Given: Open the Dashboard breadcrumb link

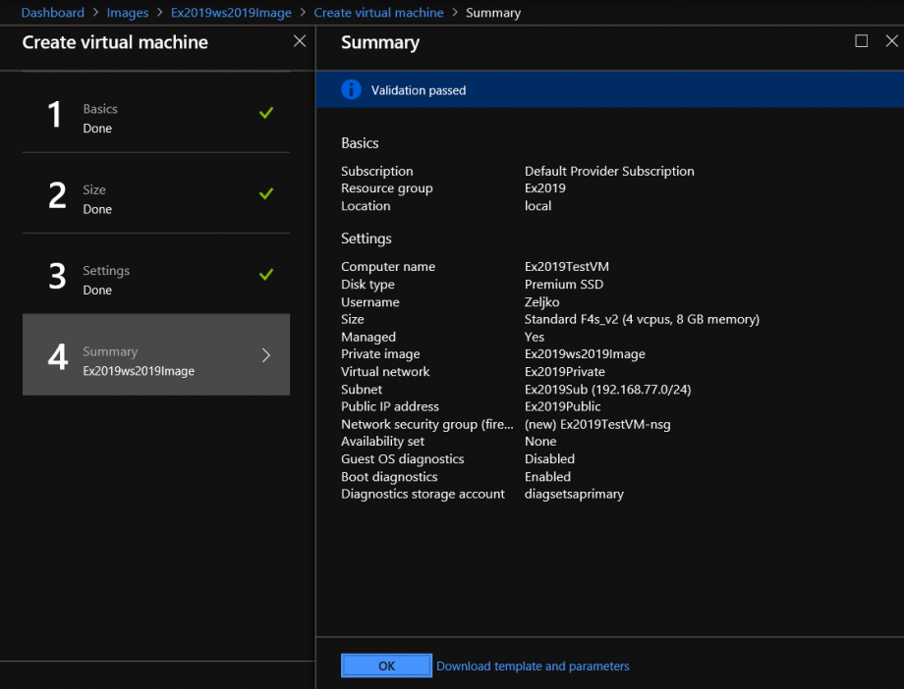Looking at the screenshot, I should click(52, 12).
